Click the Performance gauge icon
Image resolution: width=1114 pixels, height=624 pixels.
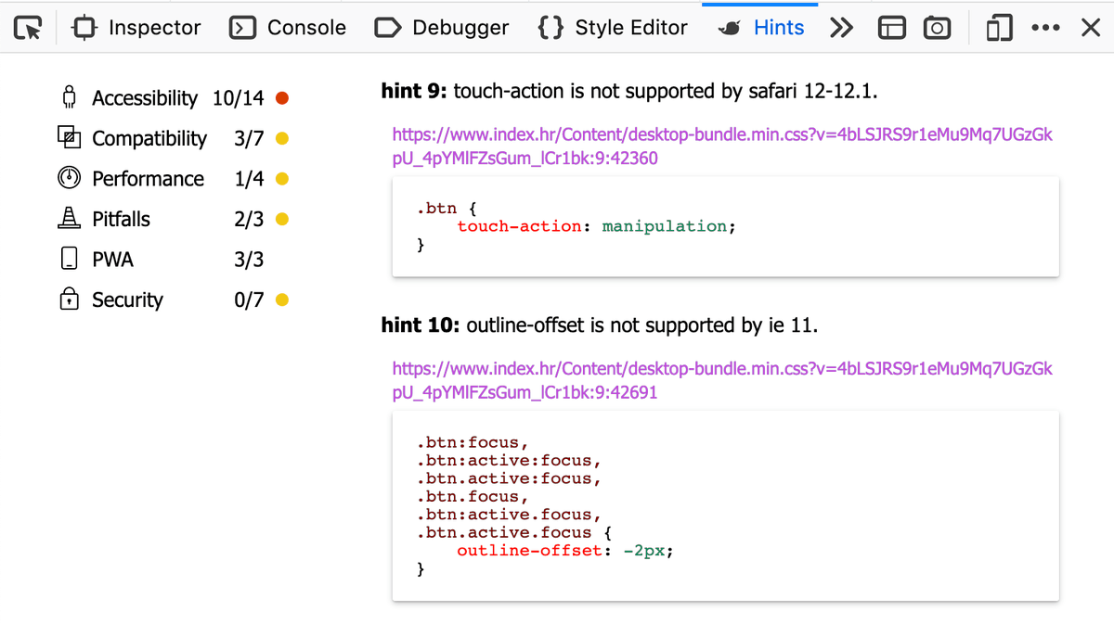coord(69,178)
